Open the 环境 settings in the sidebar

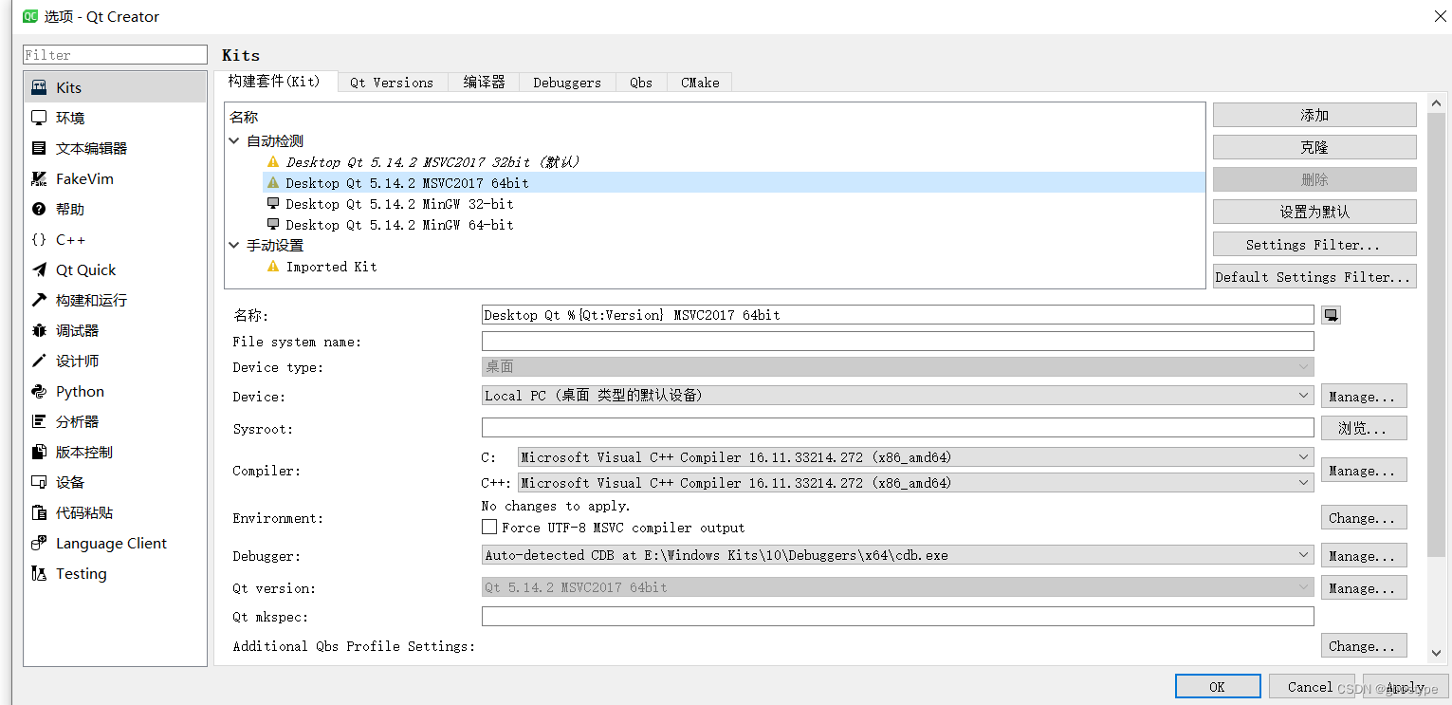[x=66, y=117]
